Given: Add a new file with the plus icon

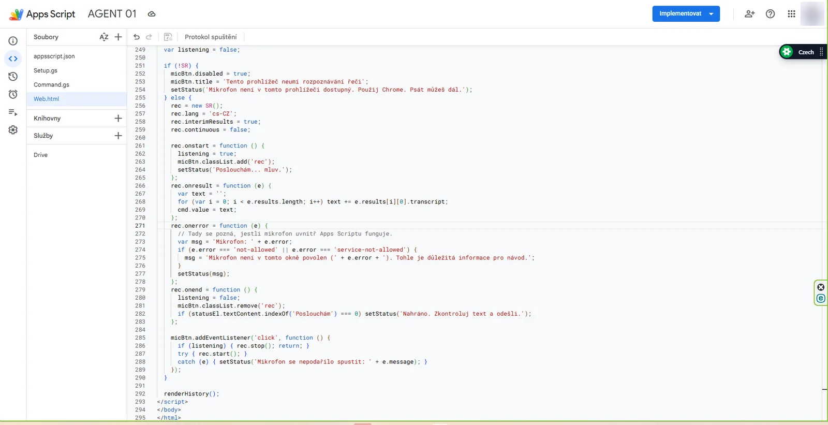Looking at the screenshot, I should (x=119, y=37).
